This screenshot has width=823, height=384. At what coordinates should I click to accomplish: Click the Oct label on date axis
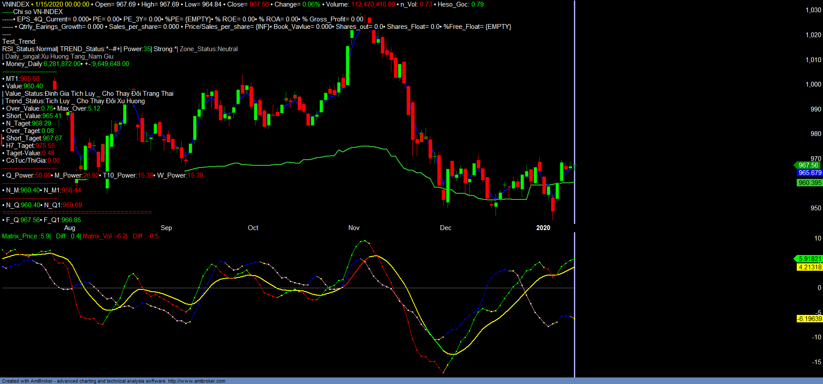[253, 228]
